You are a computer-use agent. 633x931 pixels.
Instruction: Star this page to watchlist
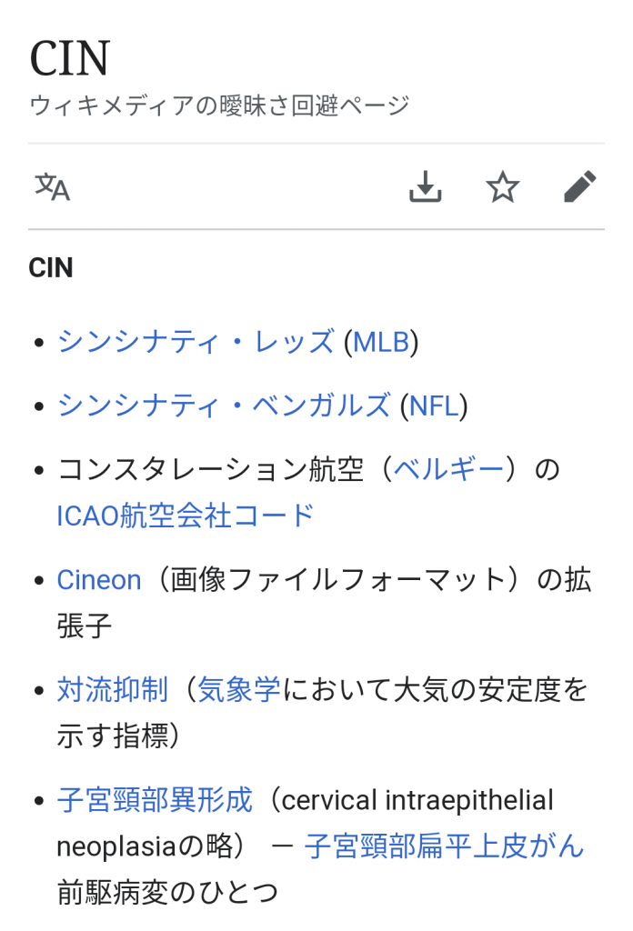click(502, 187)
